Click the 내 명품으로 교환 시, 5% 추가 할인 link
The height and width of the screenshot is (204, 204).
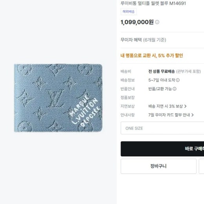[x=152, y=56]
